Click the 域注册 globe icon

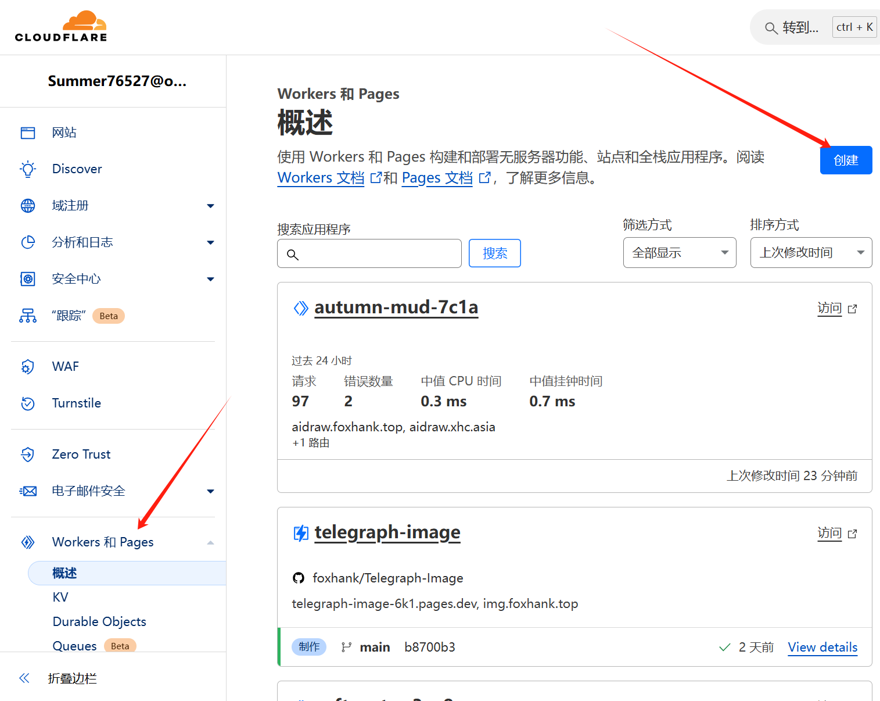click(28, 206)
